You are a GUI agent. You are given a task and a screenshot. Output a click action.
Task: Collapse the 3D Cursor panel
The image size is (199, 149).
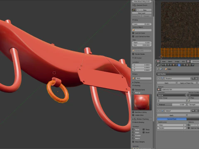[133, 58]
